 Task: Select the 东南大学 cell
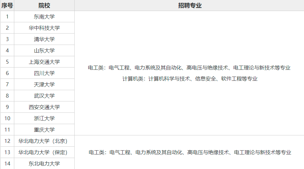pyautogui.click(x=44, y=16)
